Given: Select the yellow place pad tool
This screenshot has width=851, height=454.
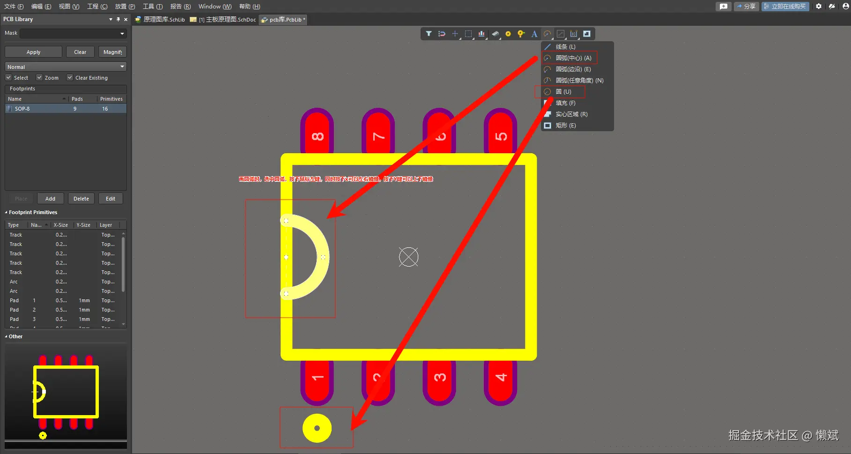Looking at the screenshot, I should 508,34.
